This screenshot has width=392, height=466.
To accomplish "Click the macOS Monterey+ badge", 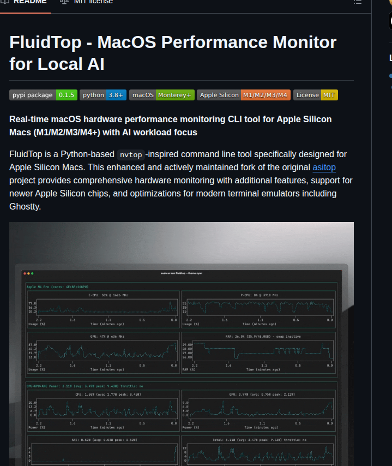I will point(162,95).
